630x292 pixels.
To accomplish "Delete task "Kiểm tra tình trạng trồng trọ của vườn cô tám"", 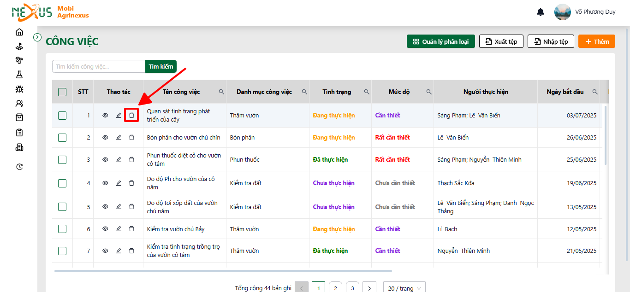I will point(131,251).
